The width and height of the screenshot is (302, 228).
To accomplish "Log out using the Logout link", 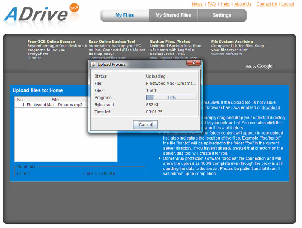I will [x=288, y=4].
